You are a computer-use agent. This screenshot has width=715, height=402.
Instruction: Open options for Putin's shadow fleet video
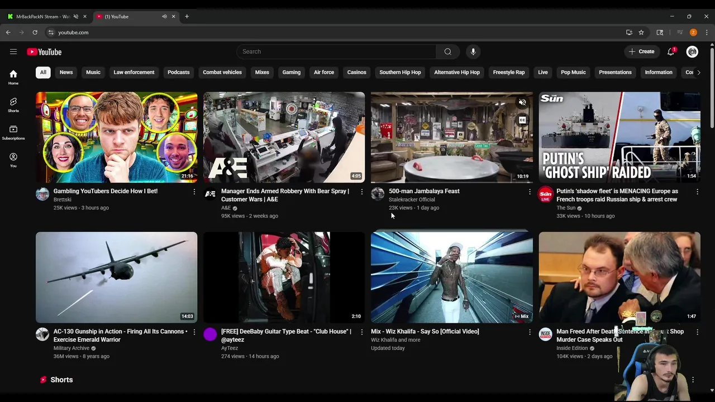coord(697,192)
